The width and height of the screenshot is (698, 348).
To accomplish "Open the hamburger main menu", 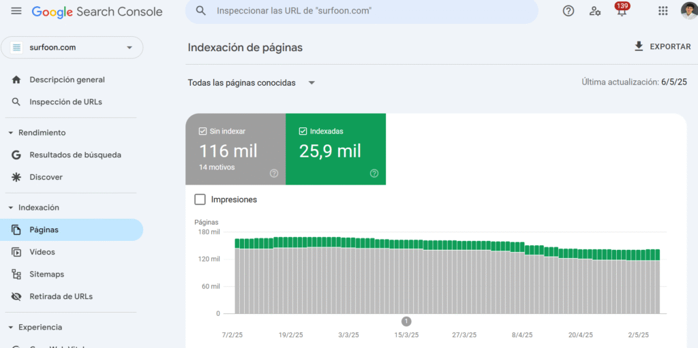I will (x=16, y=12).
